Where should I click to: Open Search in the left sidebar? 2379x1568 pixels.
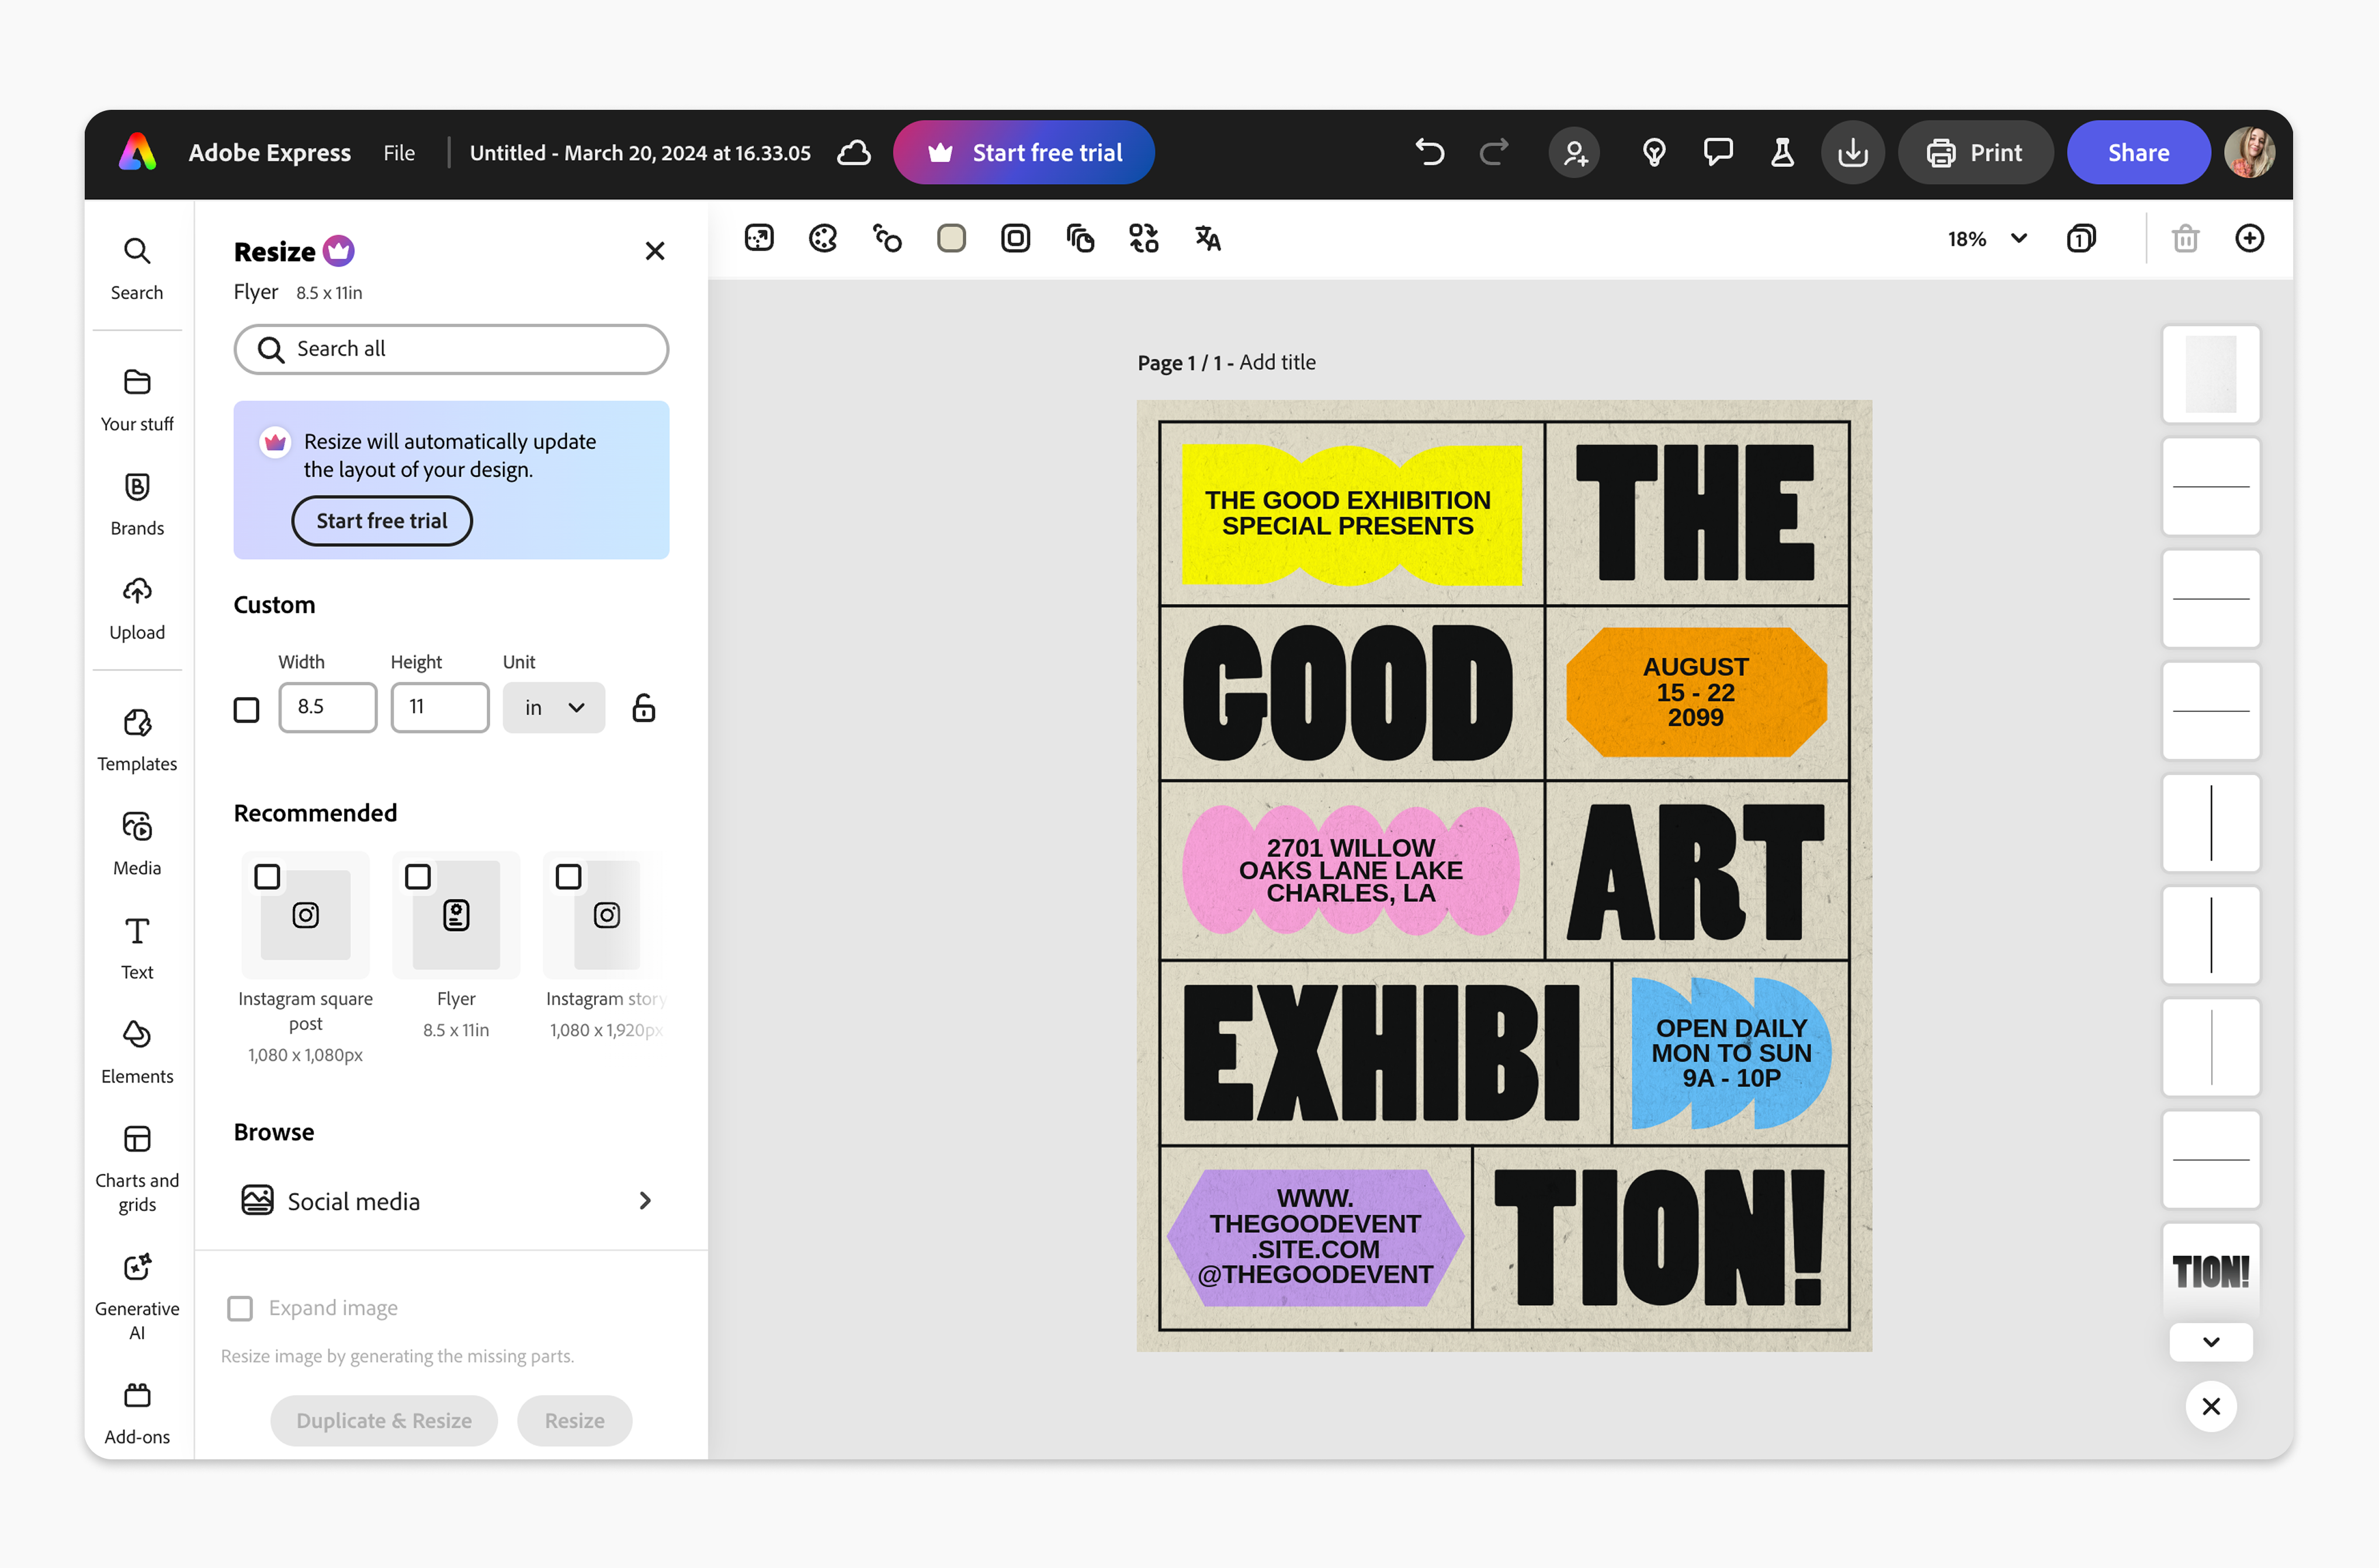click(x=137, y=268)
